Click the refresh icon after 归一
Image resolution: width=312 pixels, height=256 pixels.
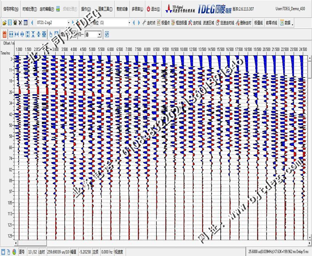click(107, 34)
